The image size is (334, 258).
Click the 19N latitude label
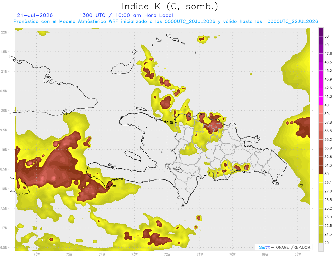point(4,150)
